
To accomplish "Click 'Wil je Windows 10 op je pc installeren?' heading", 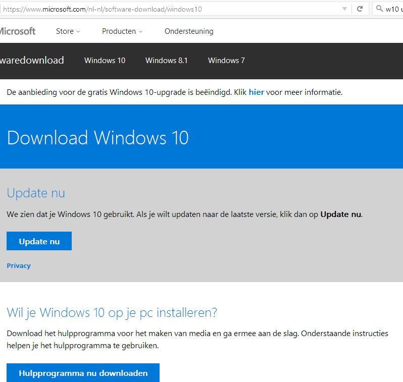I will [x=112, y=313].
